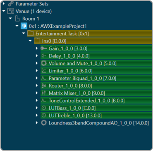Collapse the Entertainment Task [0x1] node

(24, 33)
